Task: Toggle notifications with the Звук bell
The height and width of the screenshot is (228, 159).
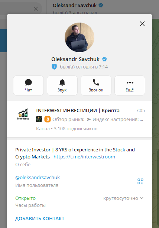Action: point(62,85)
